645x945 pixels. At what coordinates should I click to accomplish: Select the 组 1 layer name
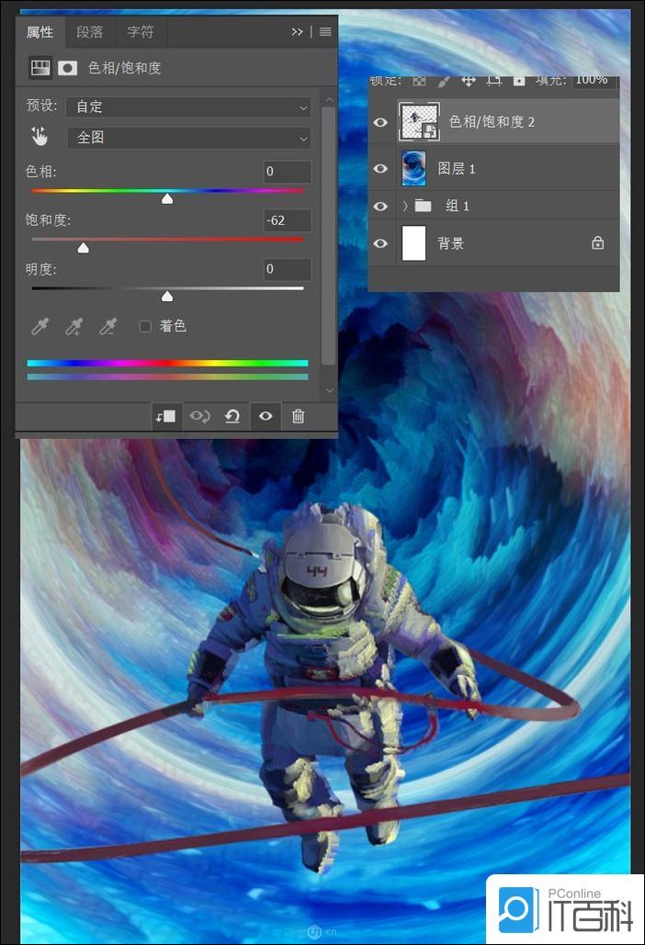[457, 206]
